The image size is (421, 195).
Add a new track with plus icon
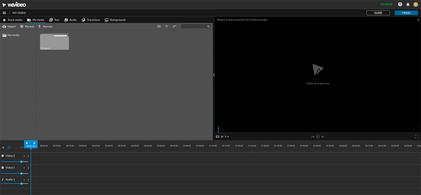click(3, 147)
